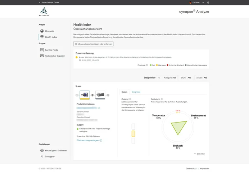The image size is (249, 173).
Task: Click the X axis summary warning entry
Action: coord(123,57)
